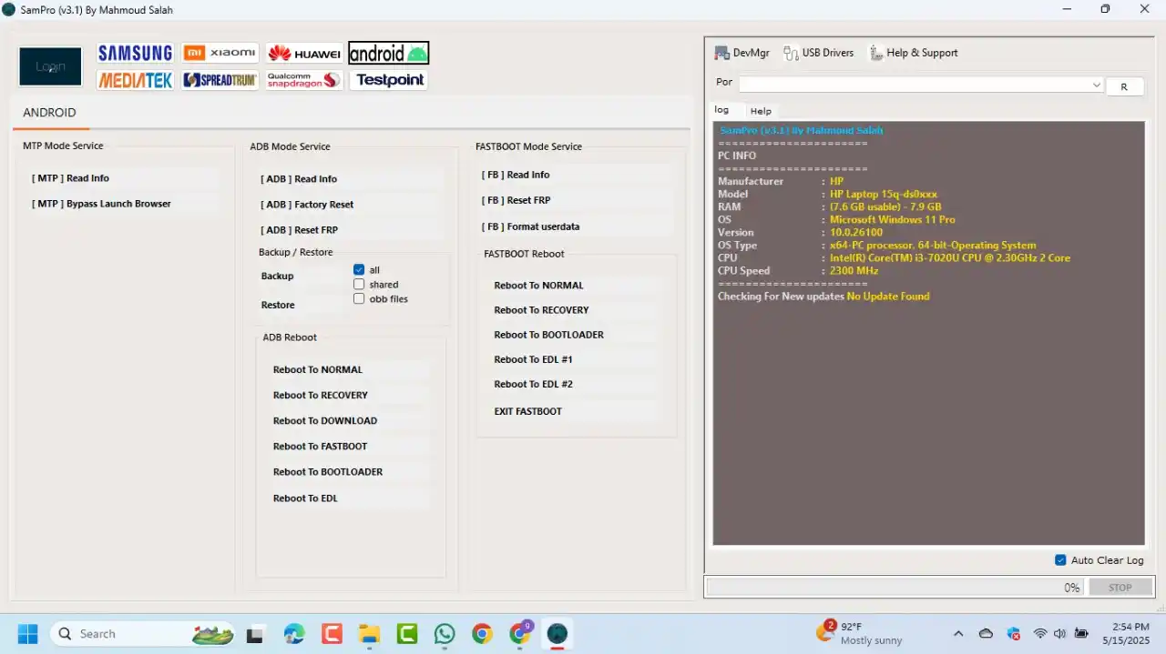The width and height of the screenshot is (1166, 654).
Task: Expand the Port dropdown list
Action: click(x=1097, y=85)
